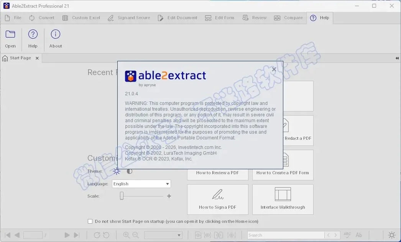The width and height of the screenshot is (401, 242).
Task: Click the previous search result arrow
Action: 329,235
